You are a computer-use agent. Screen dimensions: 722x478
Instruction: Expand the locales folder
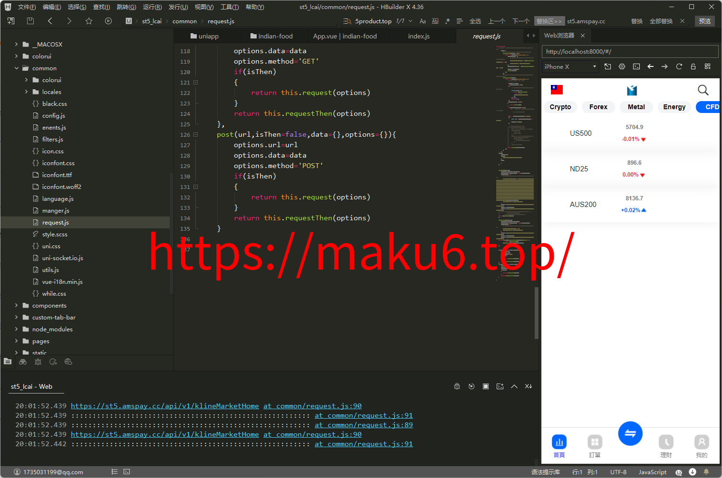[x=26, y=92]
